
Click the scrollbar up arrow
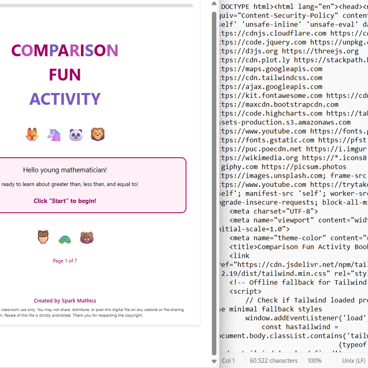coord(214,3)
